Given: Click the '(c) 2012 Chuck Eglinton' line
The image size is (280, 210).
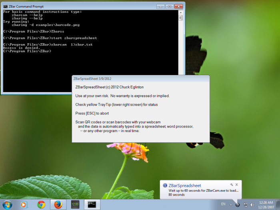Looking at the screenshot, I should click(110, 87).
